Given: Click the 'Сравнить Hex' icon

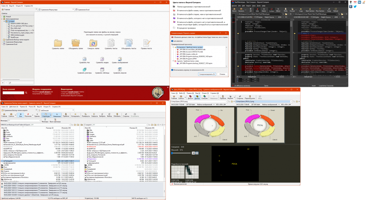Looking at the screenshot, I should [x=84, y=59].
